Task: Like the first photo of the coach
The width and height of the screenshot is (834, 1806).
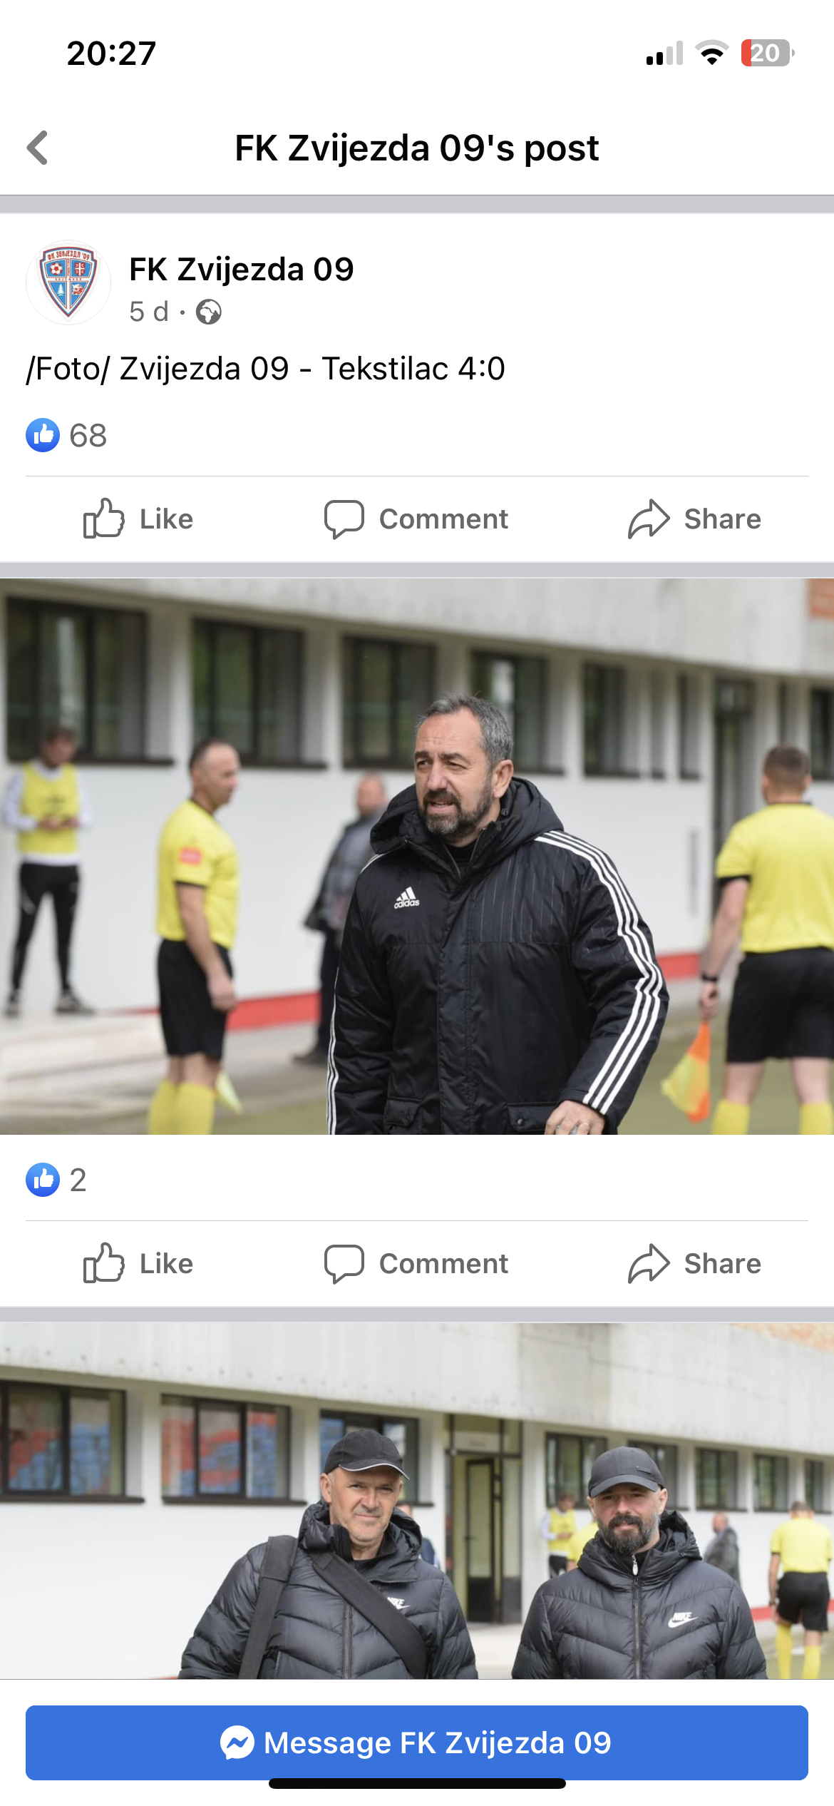Action: (x=138, y=1263)
